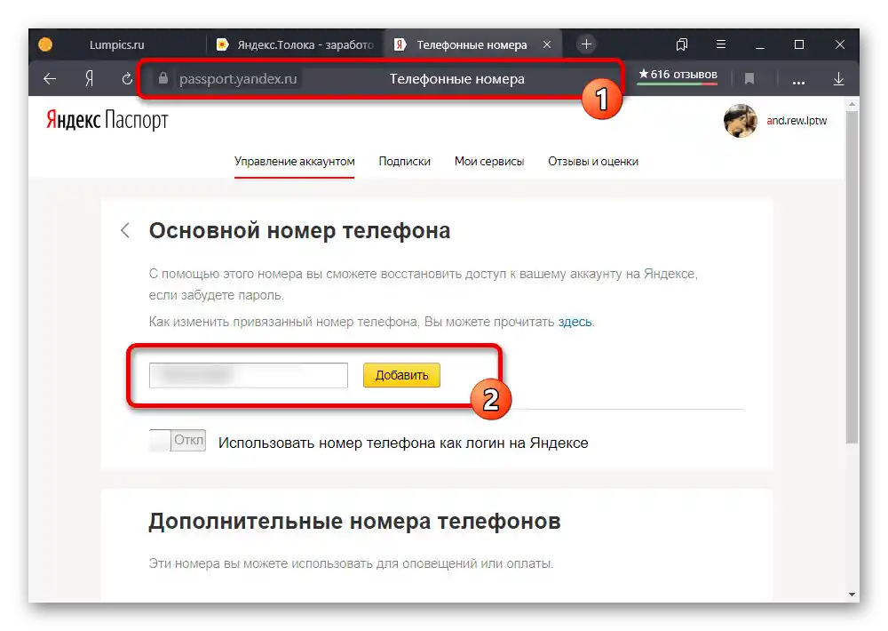Bookmark the page with the bookmark icon
Screen dimensions: 888x631
pyautogui.click(x=749, y=79)
